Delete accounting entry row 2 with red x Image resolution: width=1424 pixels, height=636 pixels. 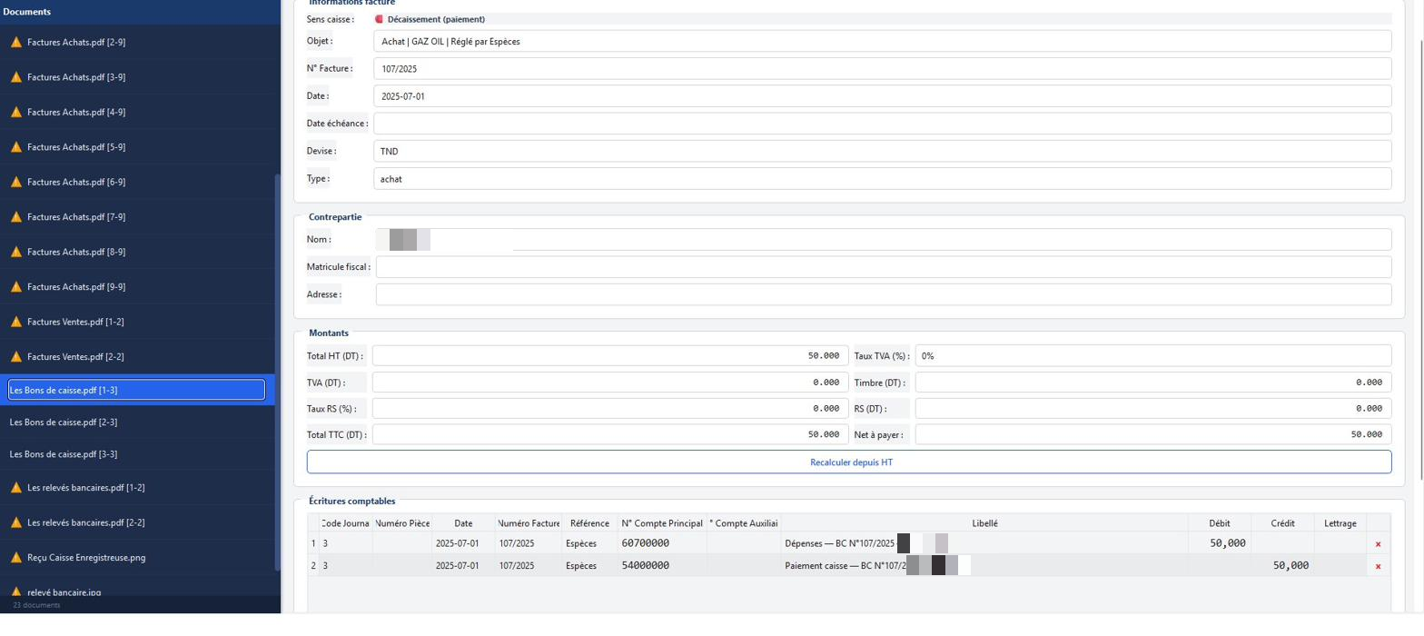(x=1378, y=566)
